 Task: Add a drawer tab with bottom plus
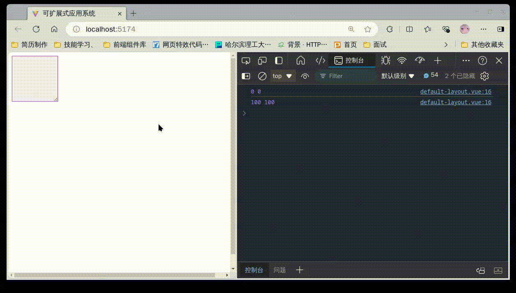[300, 270]
